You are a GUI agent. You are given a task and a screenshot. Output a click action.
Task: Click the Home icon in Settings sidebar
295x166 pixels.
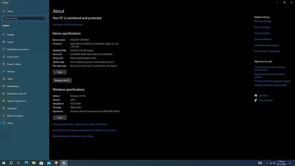point(4,11)
